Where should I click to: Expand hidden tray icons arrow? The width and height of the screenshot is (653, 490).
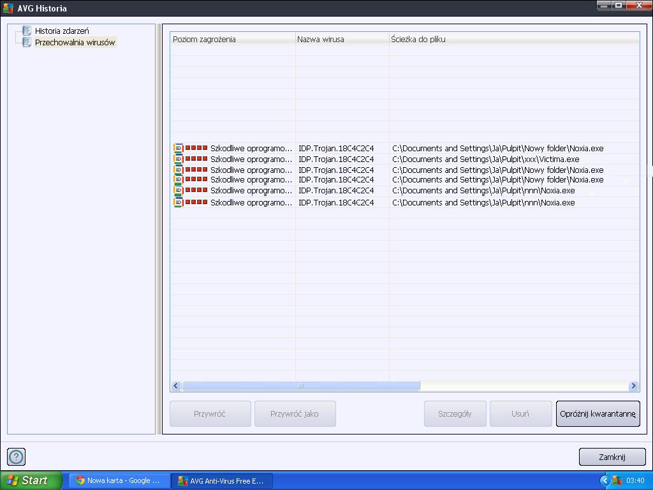(x=605, y=480)
